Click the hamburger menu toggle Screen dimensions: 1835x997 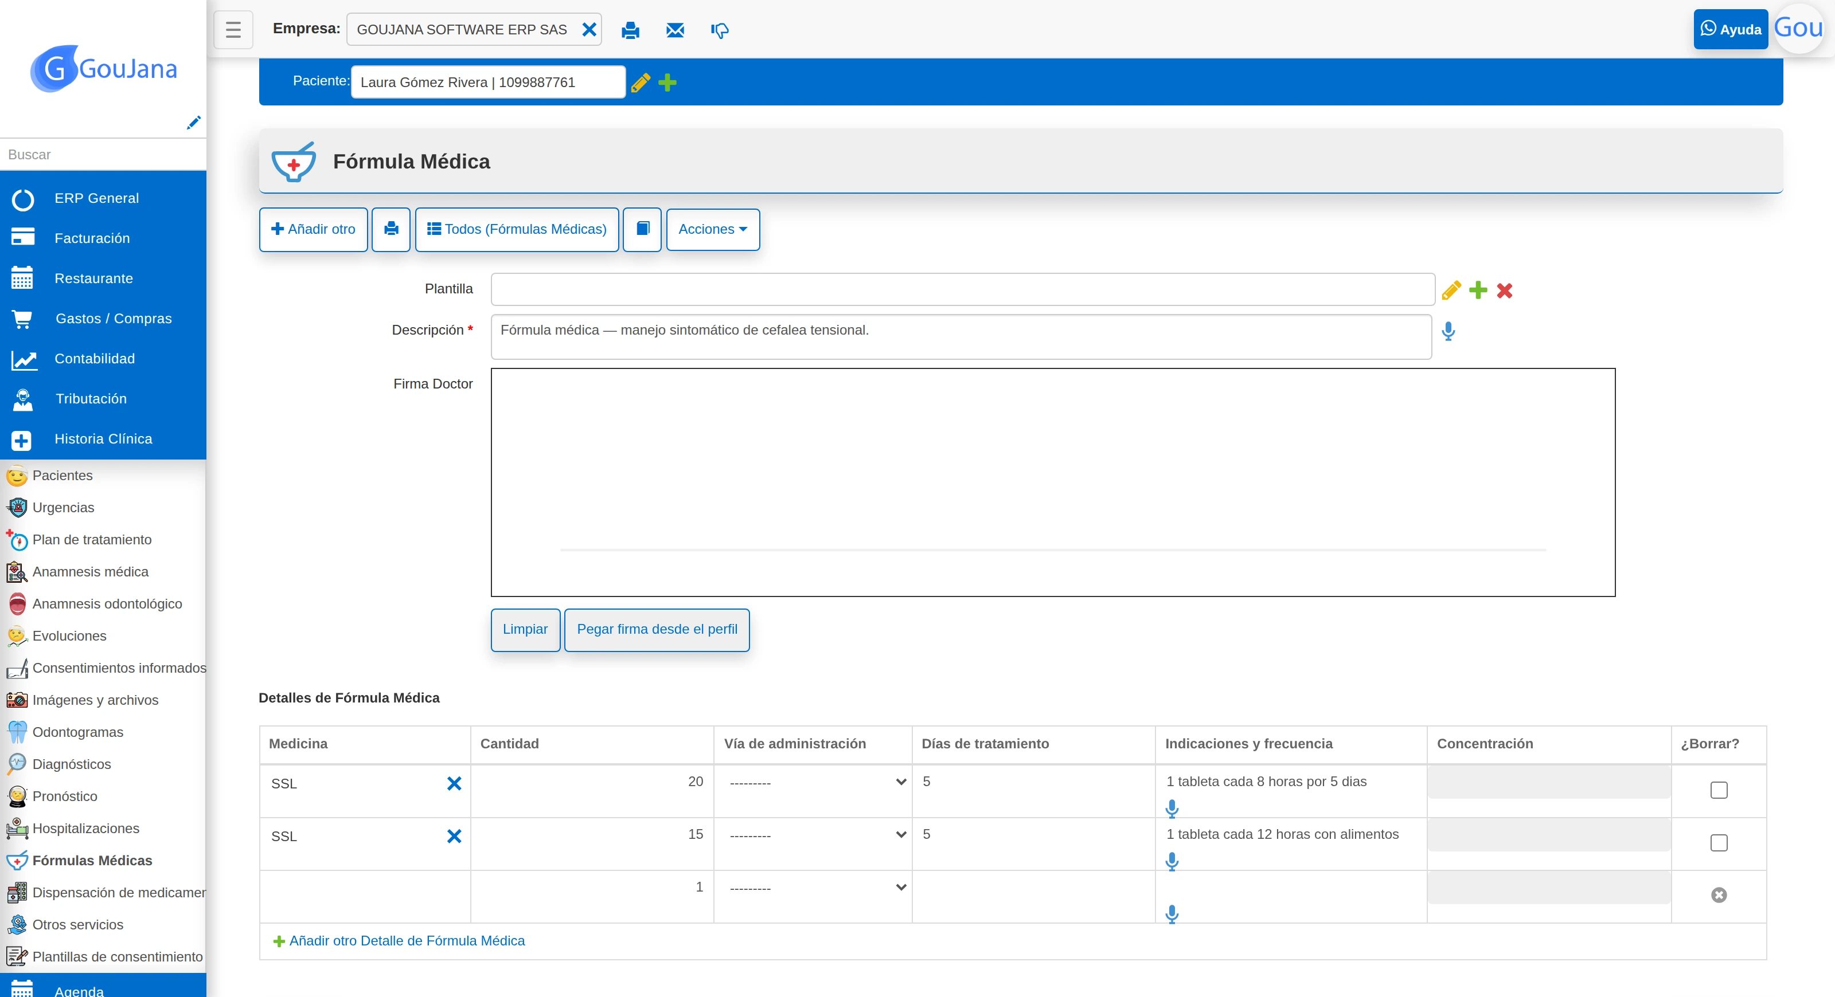tap(233, 29)
